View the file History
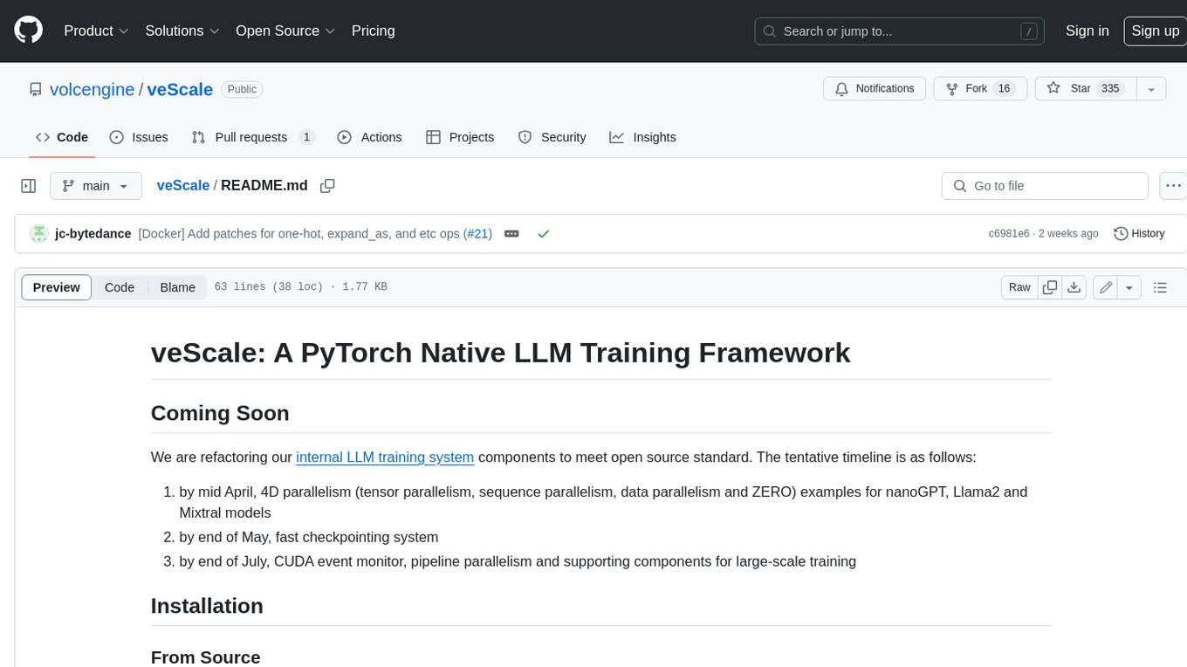This screenshot has width=1187, height=667. [1140, 234]
